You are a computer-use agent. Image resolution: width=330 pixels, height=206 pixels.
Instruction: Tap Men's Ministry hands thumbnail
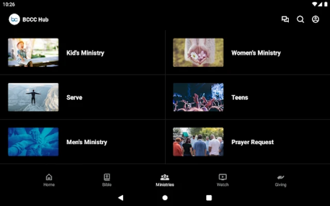click(x=33, y=142)
